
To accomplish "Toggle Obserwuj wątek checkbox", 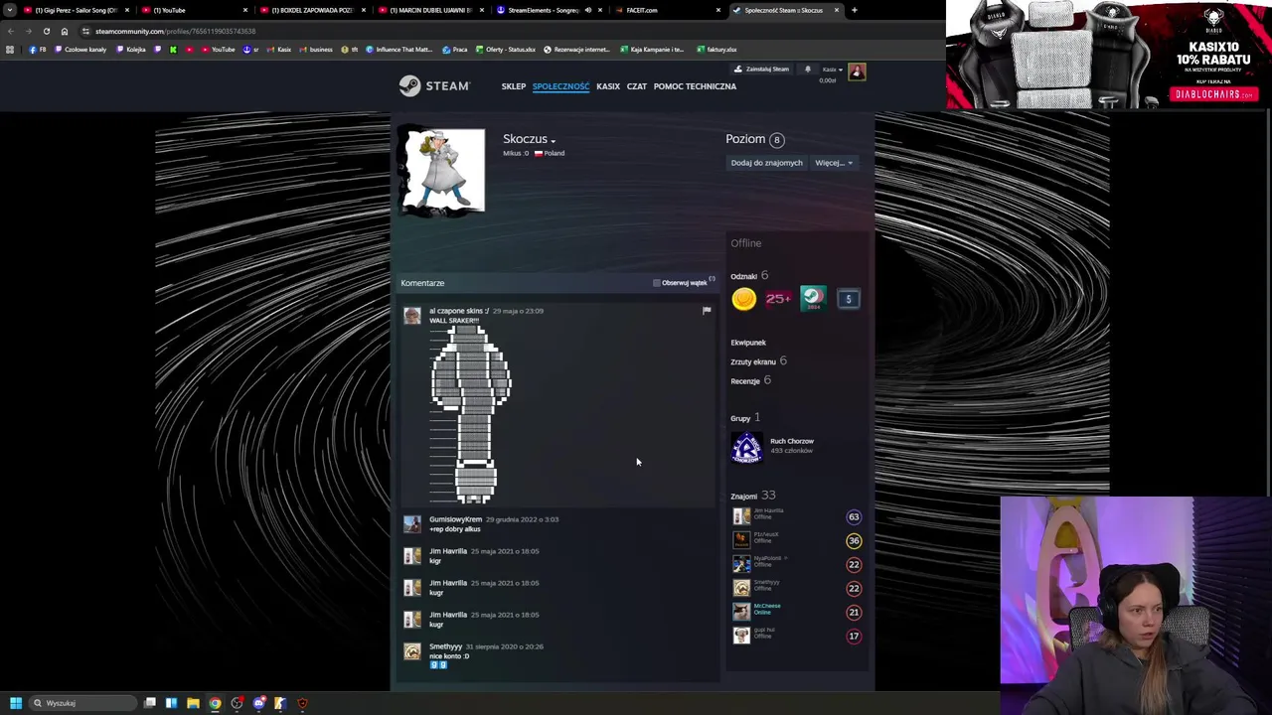I will [x=656, y=283].
